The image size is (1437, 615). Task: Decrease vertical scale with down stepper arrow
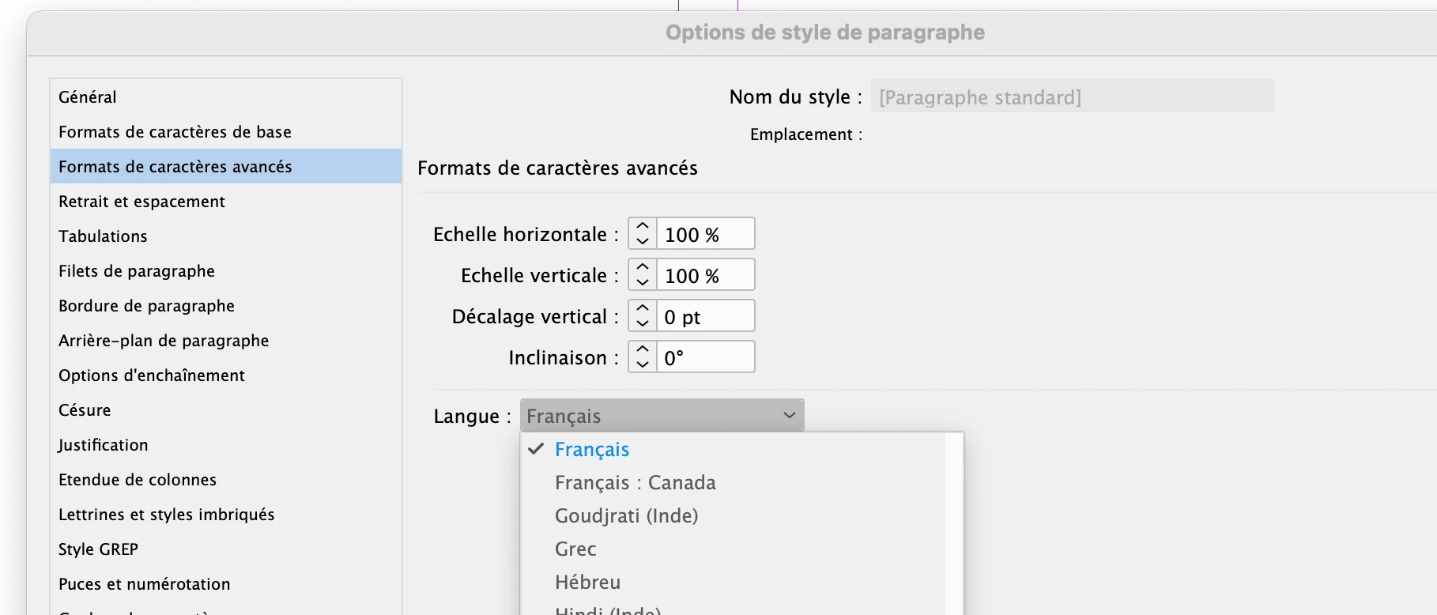pos(643,282)
